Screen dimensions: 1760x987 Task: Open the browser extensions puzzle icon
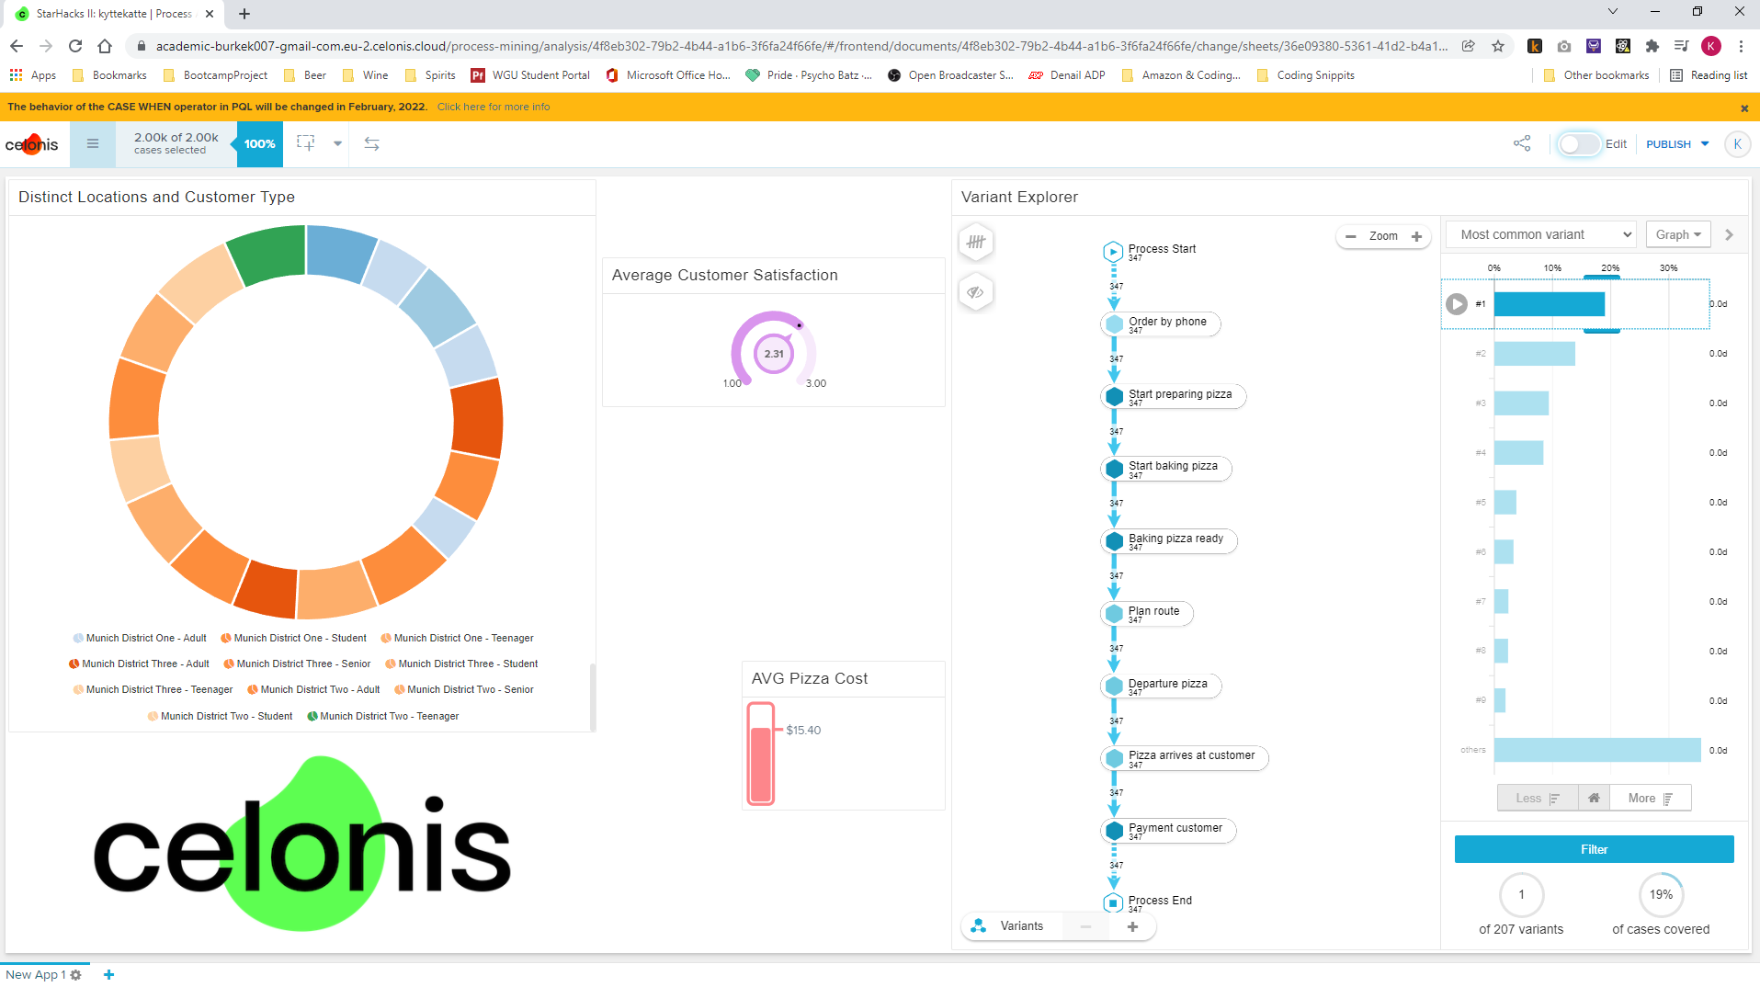(x=1652, y=46)
